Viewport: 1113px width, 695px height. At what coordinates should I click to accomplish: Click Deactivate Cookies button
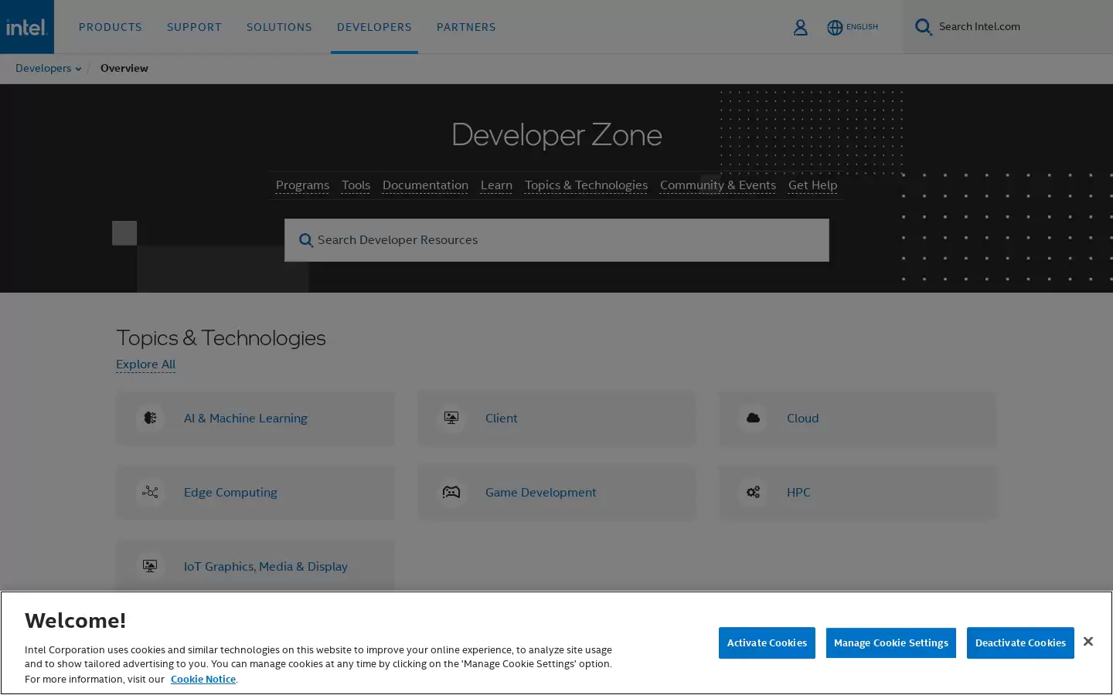point(1020,643)
